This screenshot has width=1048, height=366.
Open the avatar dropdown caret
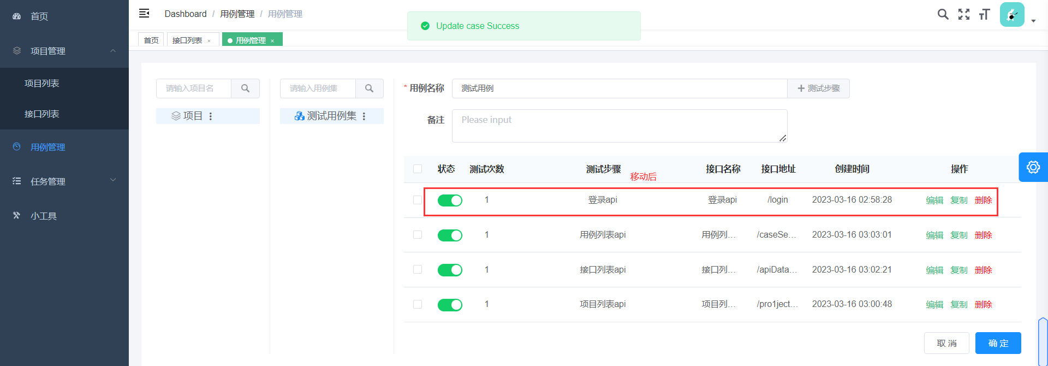point(1033,21)
